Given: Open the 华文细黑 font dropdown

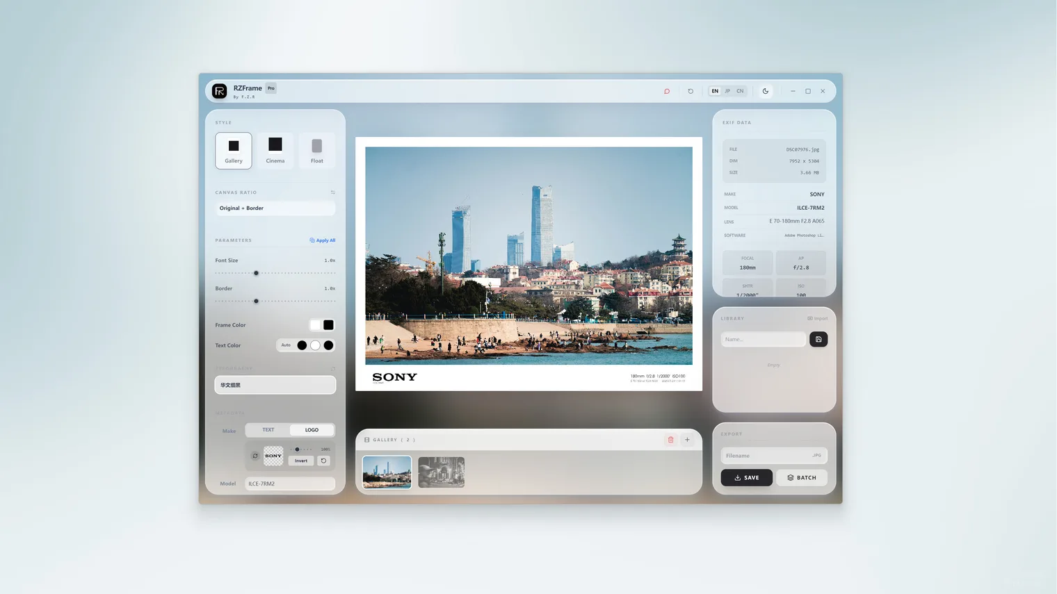Looking at the screenshot, I should point(275,385).
